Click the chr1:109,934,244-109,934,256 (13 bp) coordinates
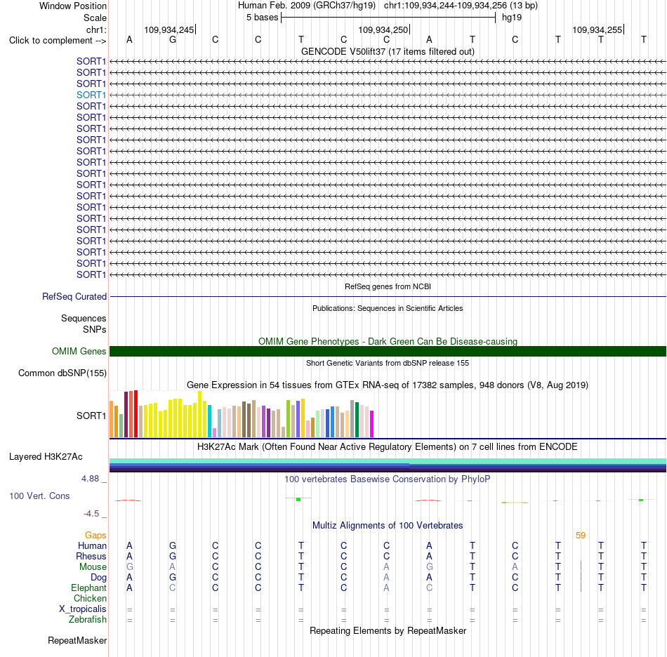Screen dimensions: 667x657 461,6
